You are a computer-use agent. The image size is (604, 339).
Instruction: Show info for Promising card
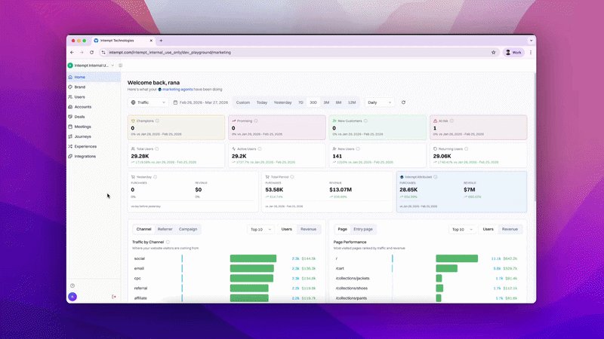tap(256, 121)
